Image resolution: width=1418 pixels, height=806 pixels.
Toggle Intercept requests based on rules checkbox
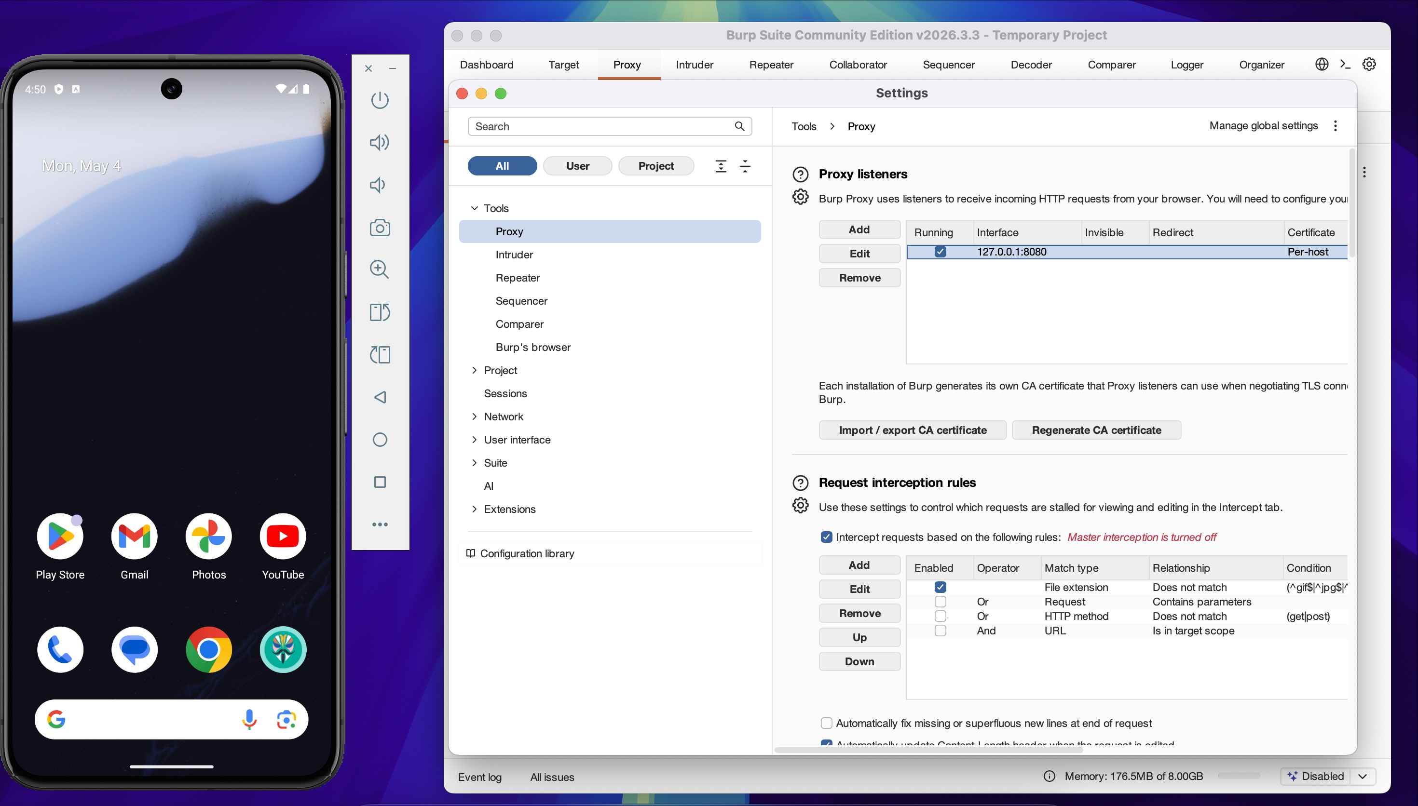827,537
